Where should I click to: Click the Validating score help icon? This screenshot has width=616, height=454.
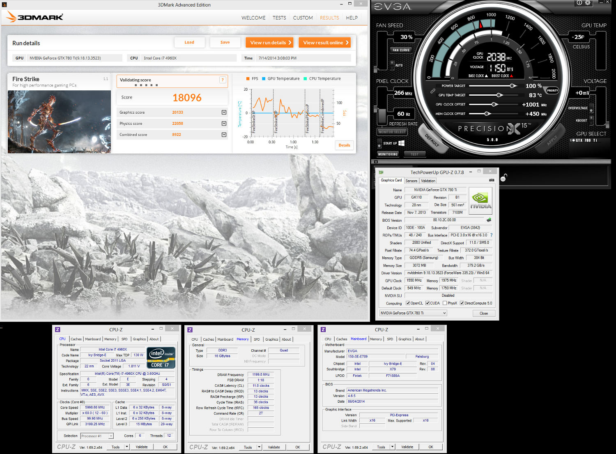223,80
